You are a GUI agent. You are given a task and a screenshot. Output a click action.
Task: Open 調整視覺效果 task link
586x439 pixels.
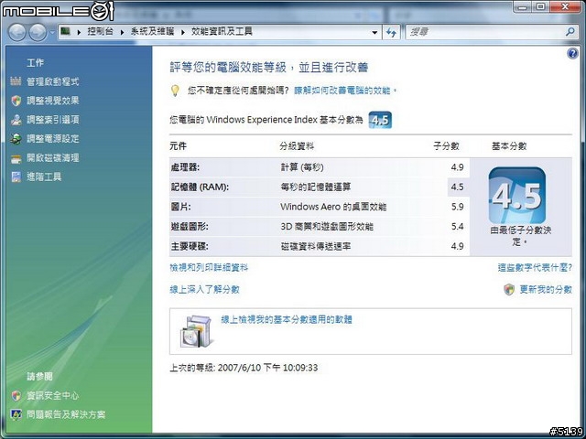[x=53, y=101]
